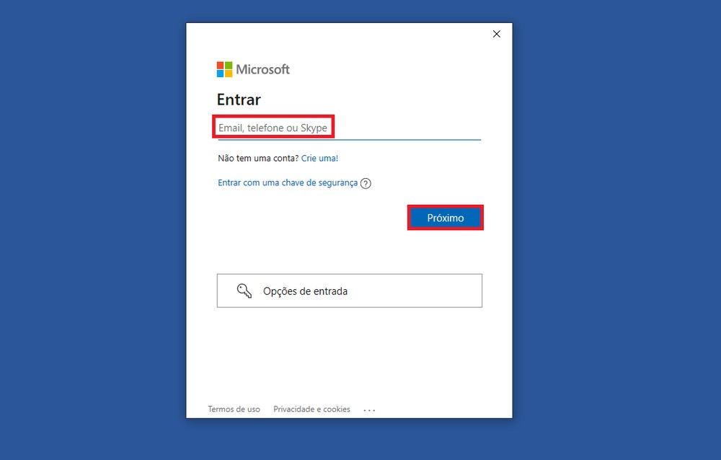This screenshot has width=721, height=460.
Task: Dismiss the sign-in dialog with the X
Action: [496, 34]
